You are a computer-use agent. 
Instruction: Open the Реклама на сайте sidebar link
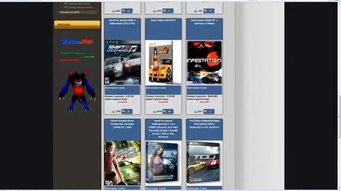(x=70, y=12)
